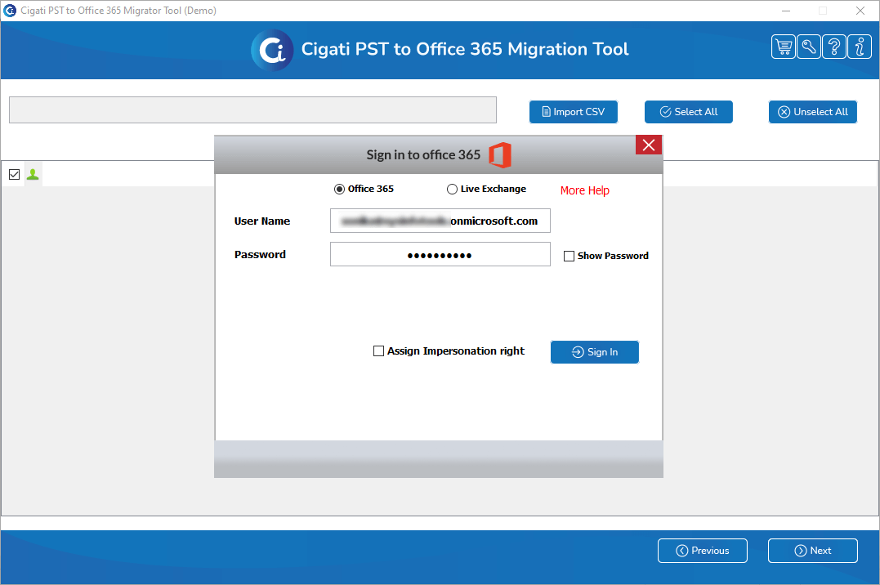
Task: Click the key activation icon
Action: click(x=809, y=47)
